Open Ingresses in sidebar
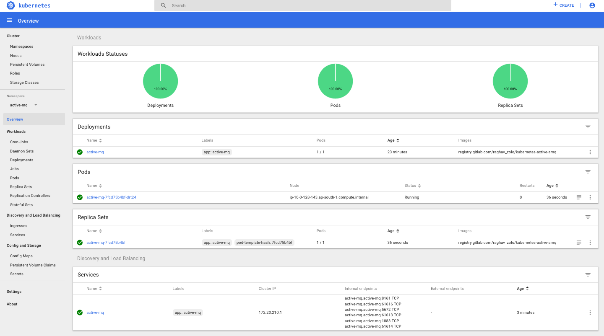 pyautogui.click(x=18, y=226)
